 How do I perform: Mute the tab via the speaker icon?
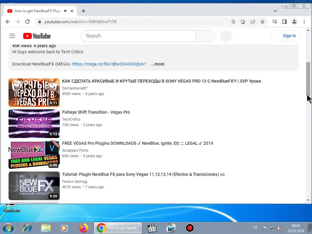(65, 11)
